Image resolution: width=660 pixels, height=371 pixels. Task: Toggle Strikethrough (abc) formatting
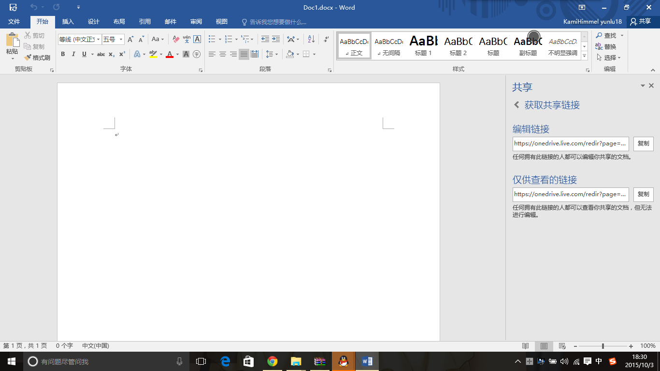101,54
